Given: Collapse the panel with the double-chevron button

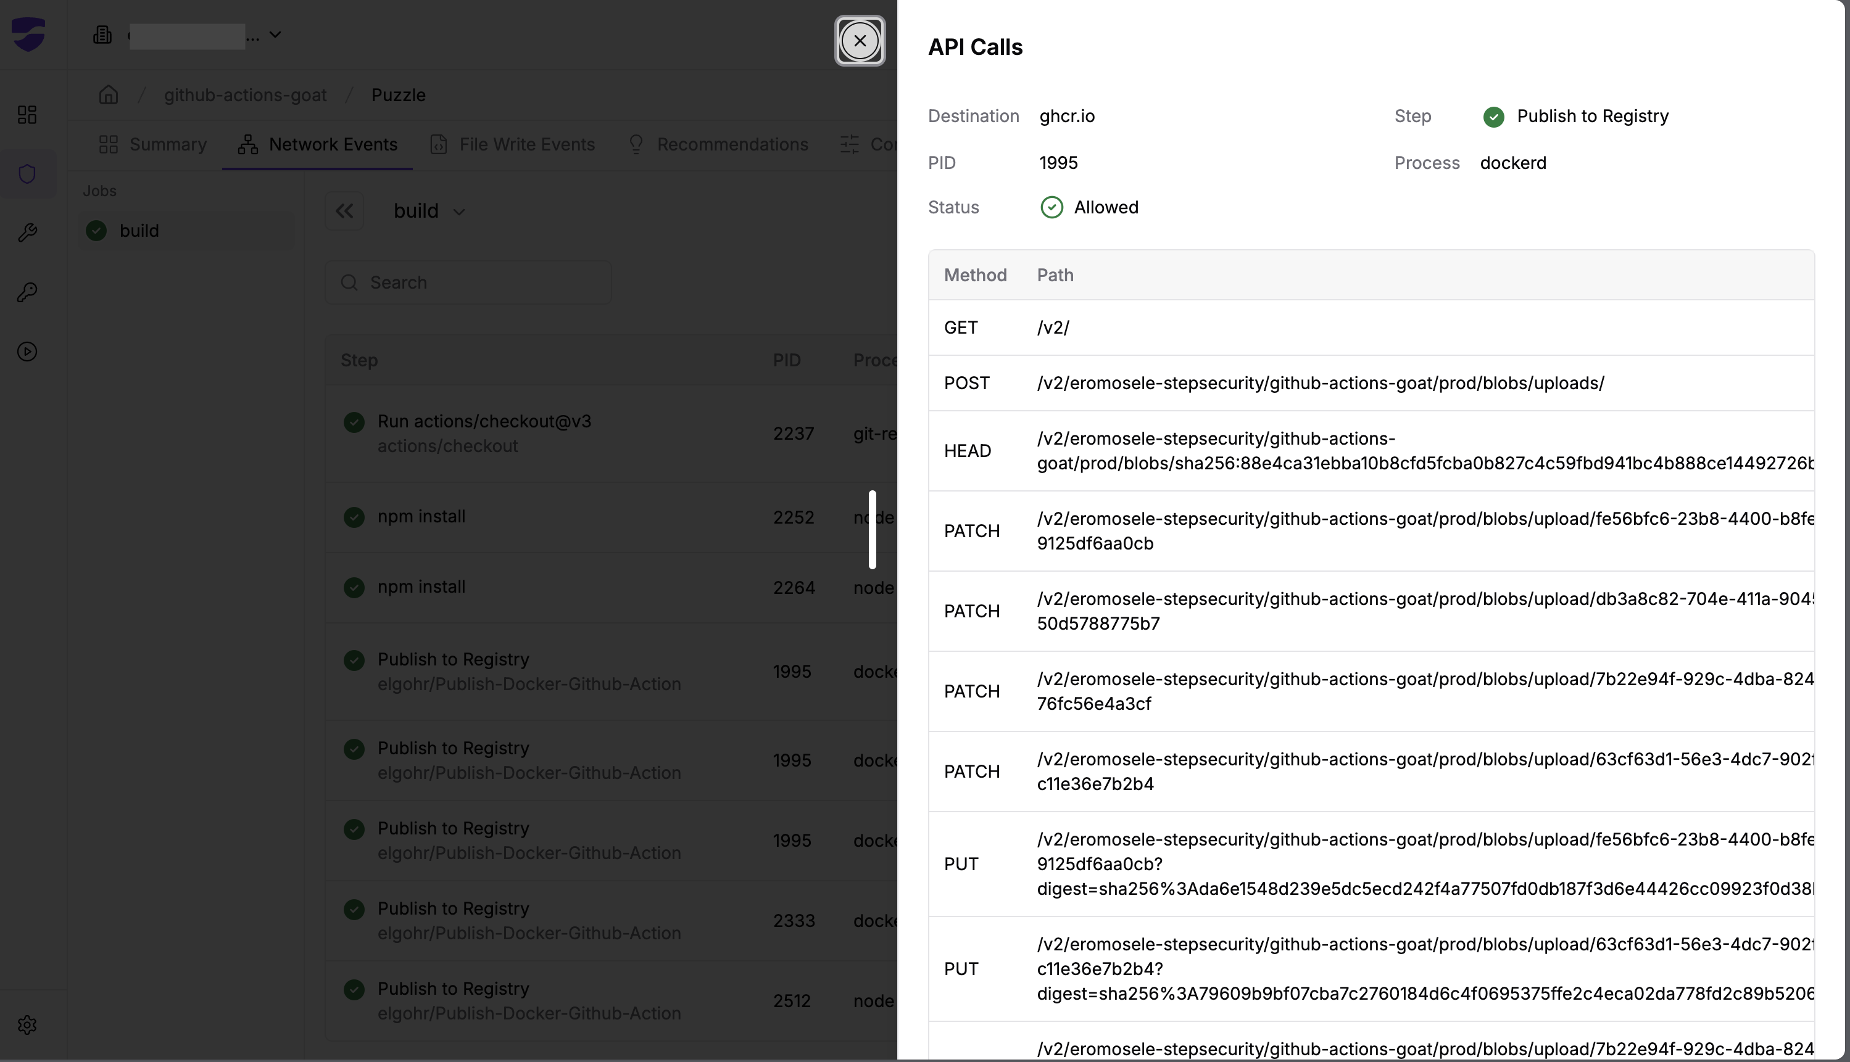Looking at the screenshot, I should 344,211.
